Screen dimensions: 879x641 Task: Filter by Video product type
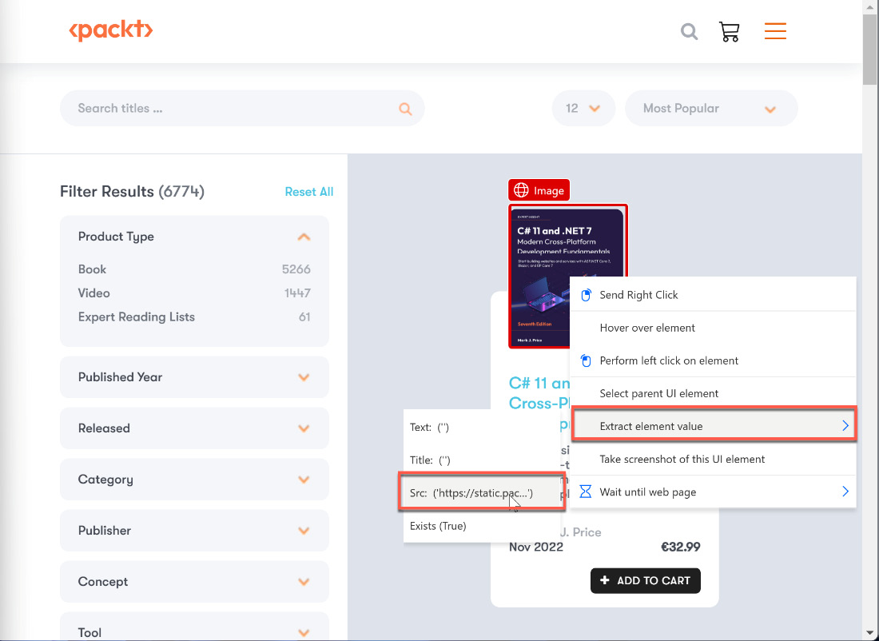pos(93,293)
